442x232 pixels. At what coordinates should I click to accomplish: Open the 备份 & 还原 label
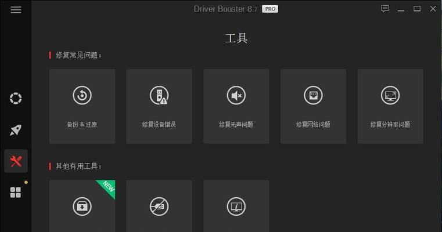[x=82, y=124]
